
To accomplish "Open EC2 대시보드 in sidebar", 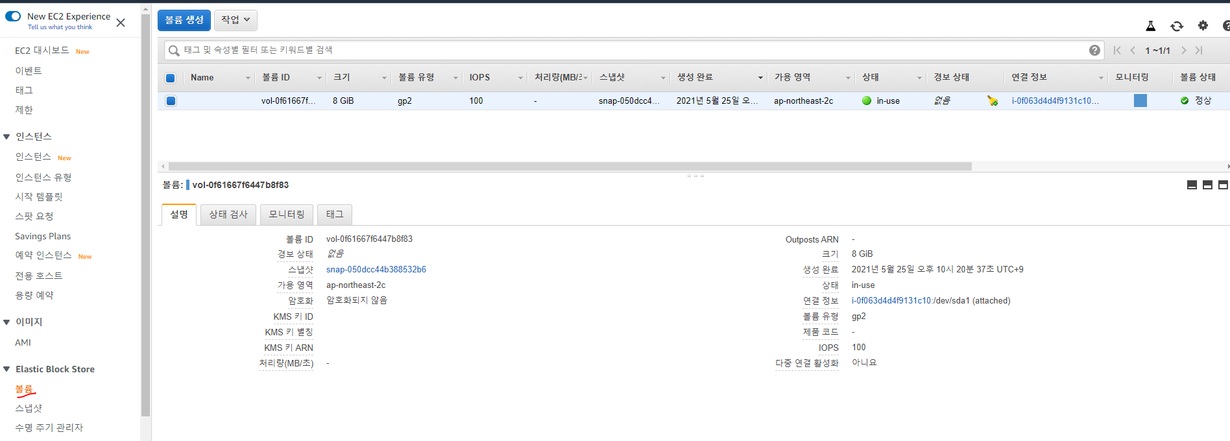I will click(42, 51).
